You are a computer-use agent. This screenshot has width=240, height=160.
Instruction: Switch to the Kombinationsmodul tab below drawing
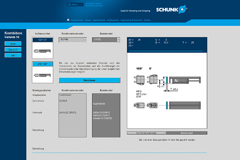(146, 133)
